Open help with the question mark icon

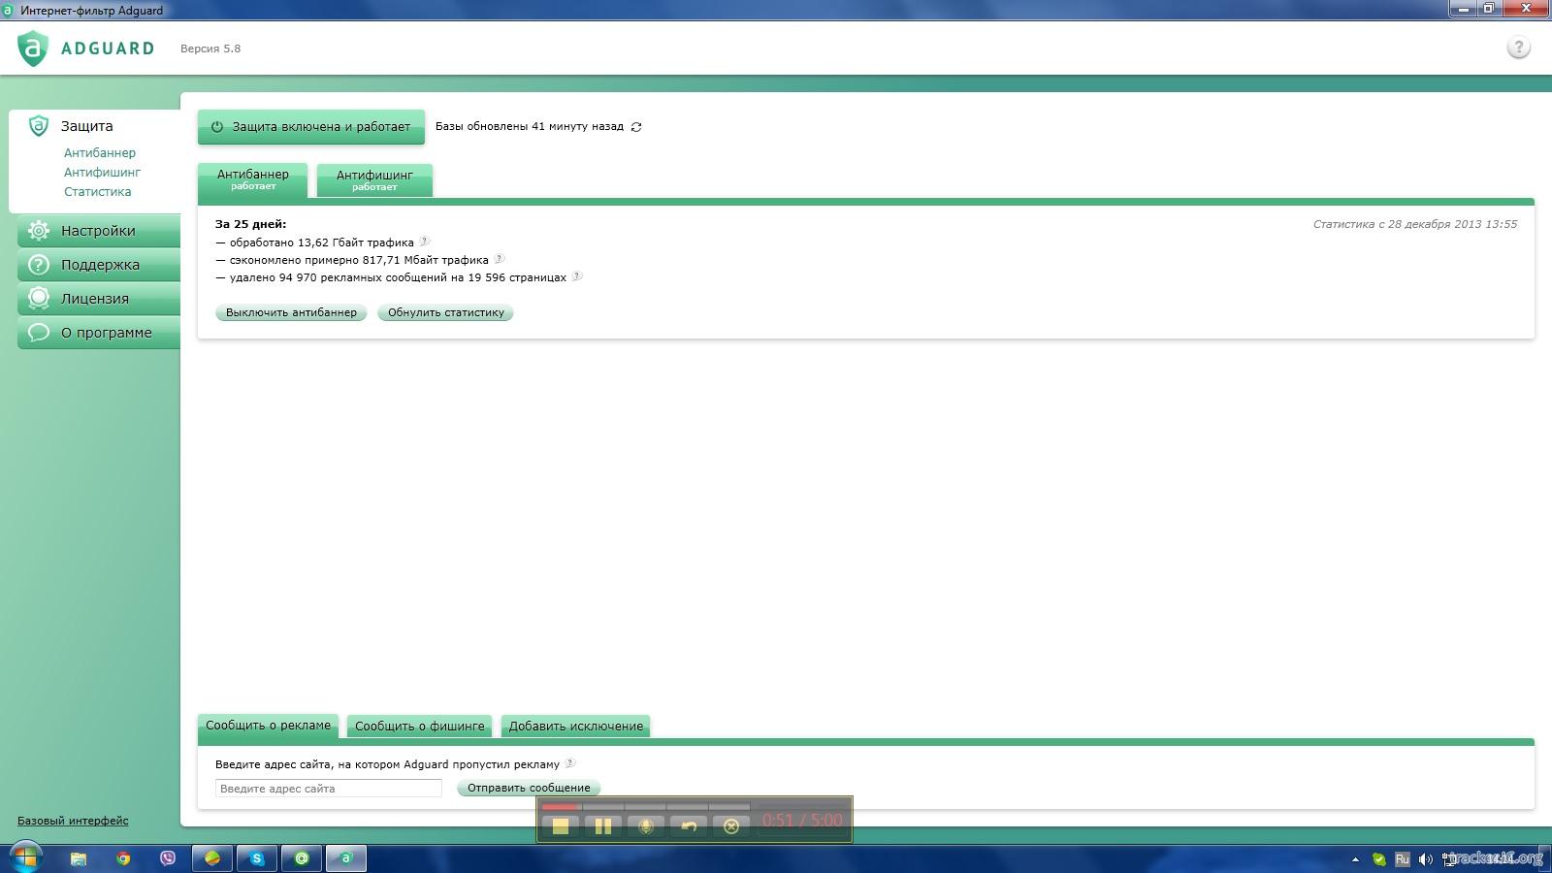point(1518,48)
